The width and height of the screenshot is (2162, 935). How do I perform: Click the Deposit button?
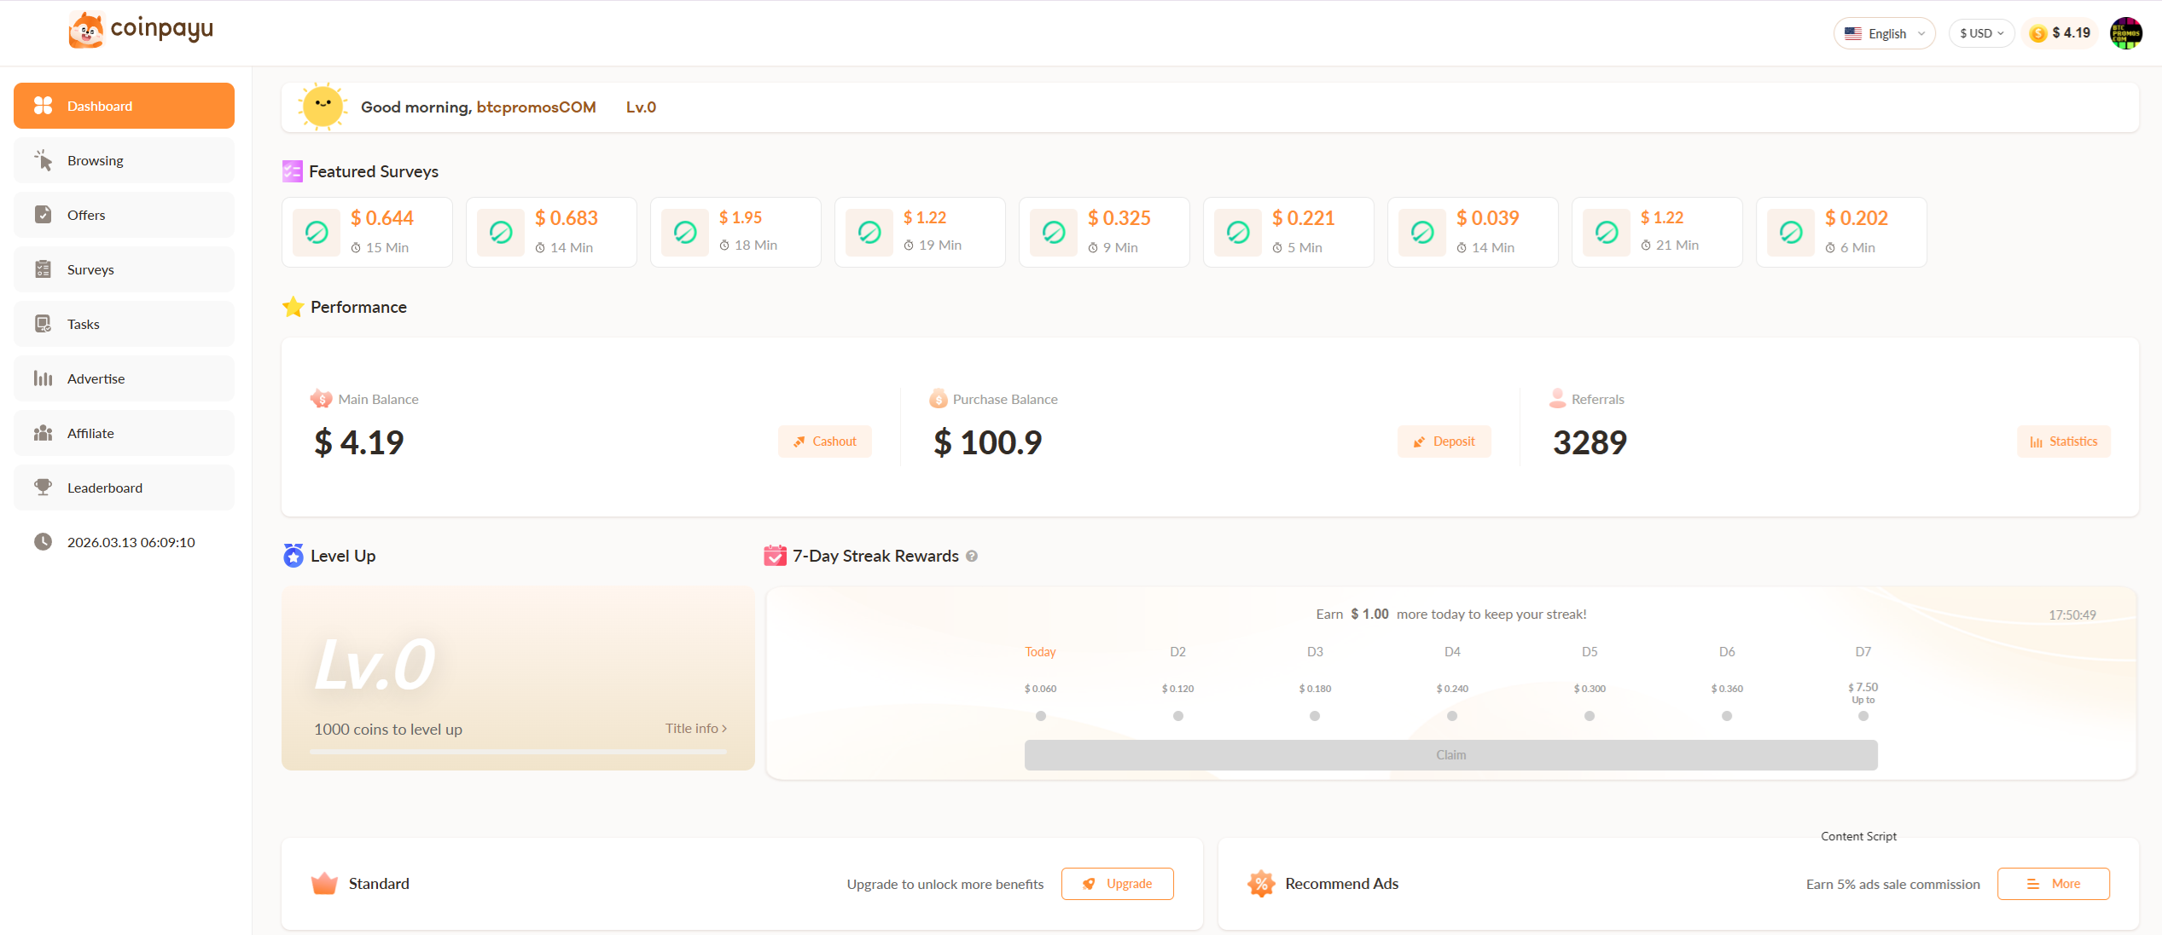point(1444,442)
